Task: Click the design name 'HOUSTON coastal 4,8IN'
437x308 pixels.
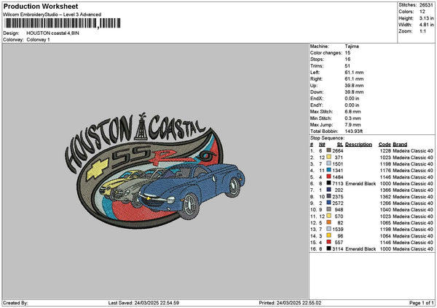Action: point(52,33)
